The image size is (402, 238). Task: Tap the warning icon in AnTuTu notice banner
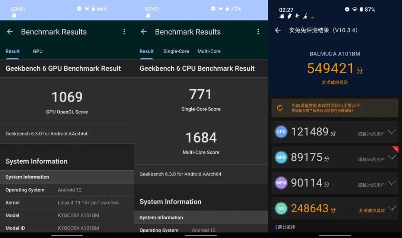pyautogui.click(x=280, y=108)
